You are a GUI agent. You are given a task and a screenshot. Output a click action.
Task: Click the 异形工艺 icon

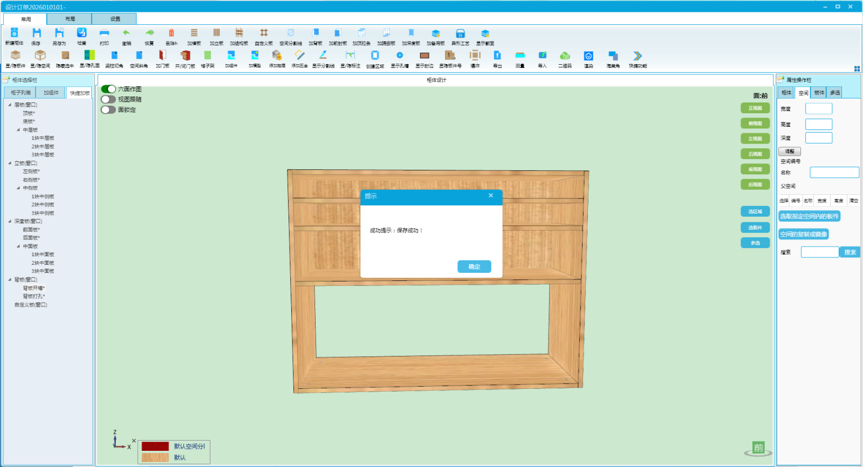460,33
